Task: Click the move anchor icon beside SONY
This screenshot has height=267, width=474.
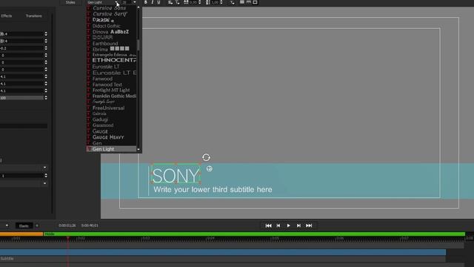Action: [209, 168]
